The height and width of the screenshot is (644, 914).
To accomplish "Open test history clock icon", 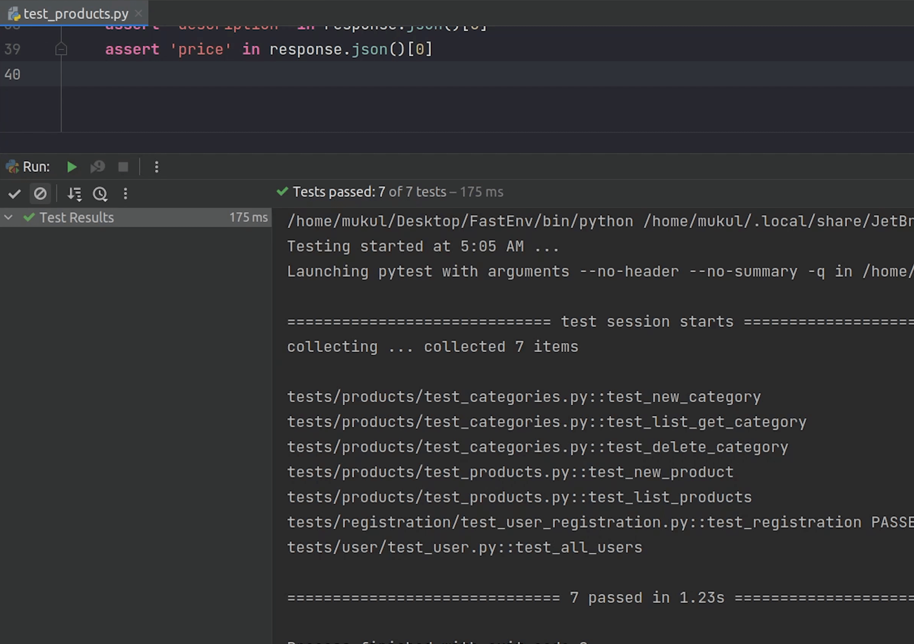I will (x=100, y=194).
